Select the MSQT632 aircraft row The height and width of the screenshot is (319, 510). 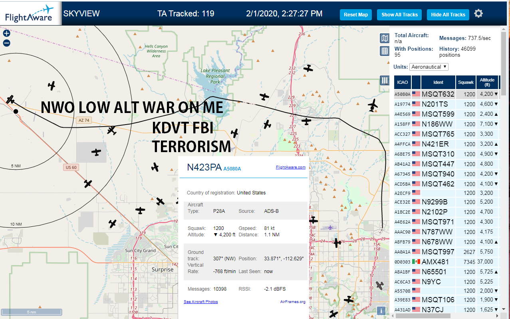coord(446,94)
